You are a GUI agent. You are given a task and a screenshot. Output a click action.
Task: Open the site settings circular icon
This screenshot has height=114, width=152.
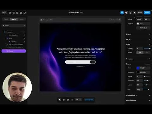pos(130,13)
